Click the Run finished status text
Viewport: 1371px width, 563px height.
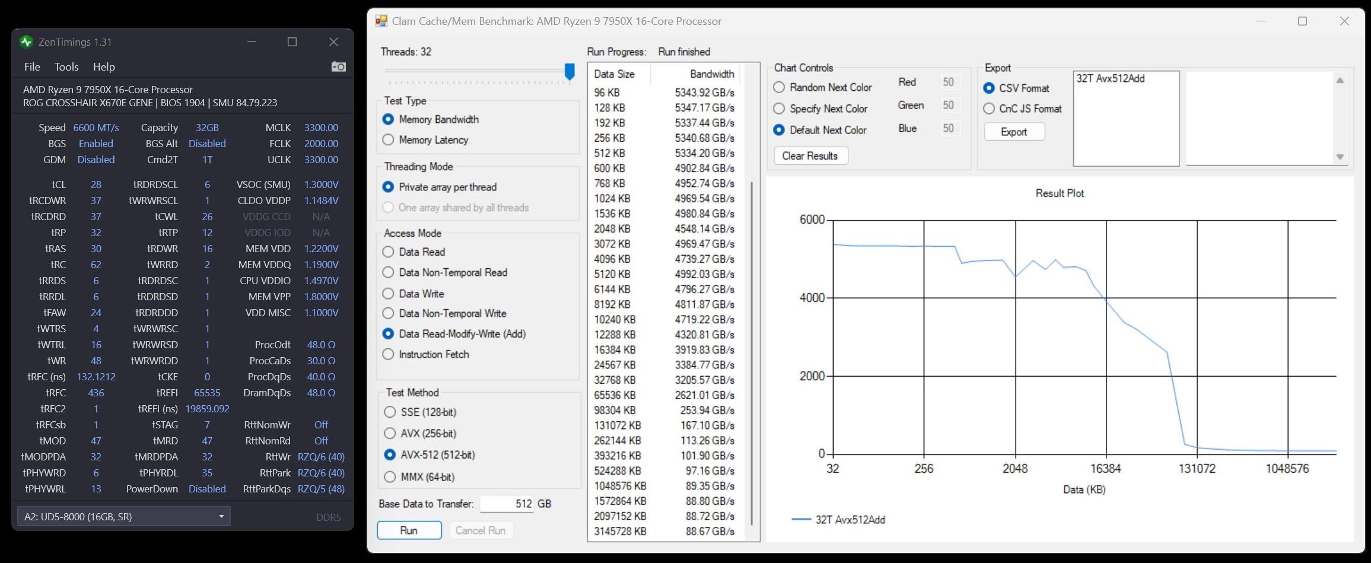point(684,52)
